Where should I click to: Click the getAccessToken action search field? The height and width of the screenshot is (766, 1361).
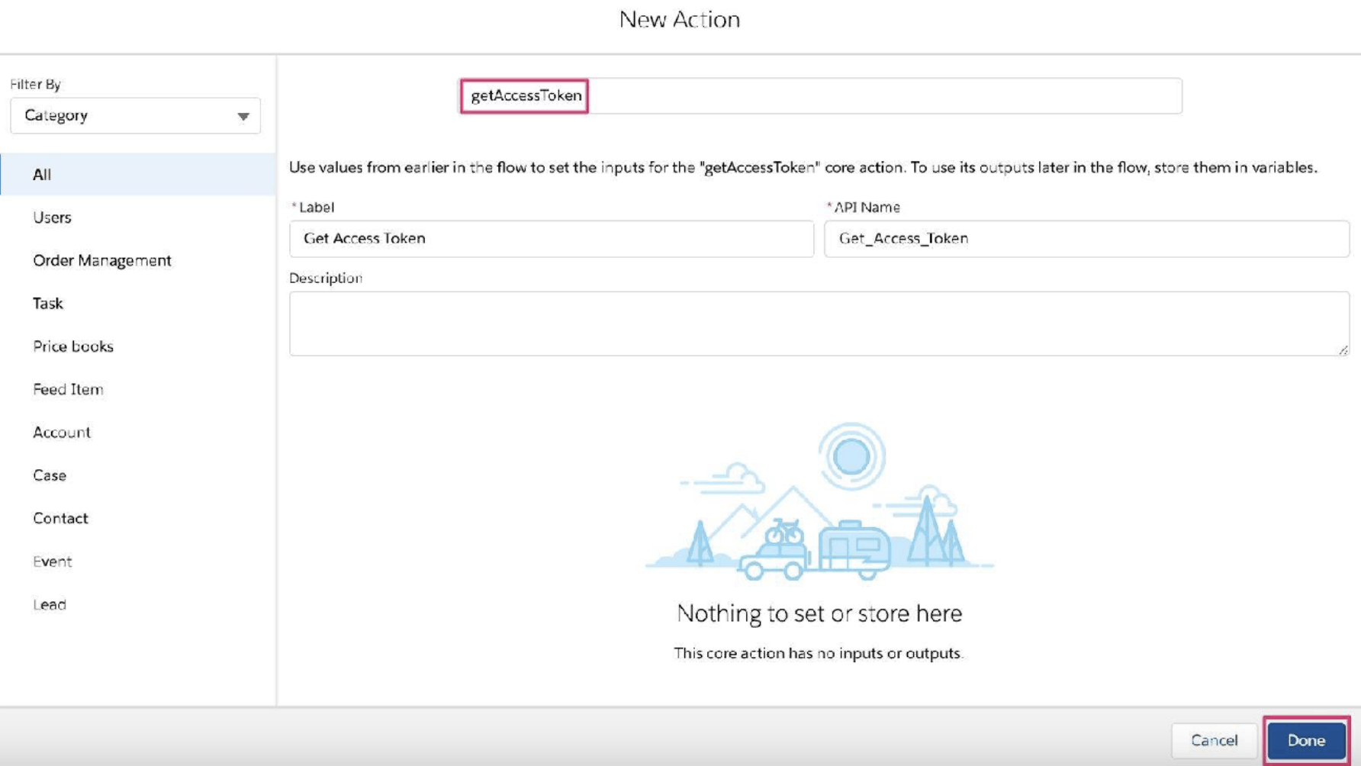pos(820,95)
